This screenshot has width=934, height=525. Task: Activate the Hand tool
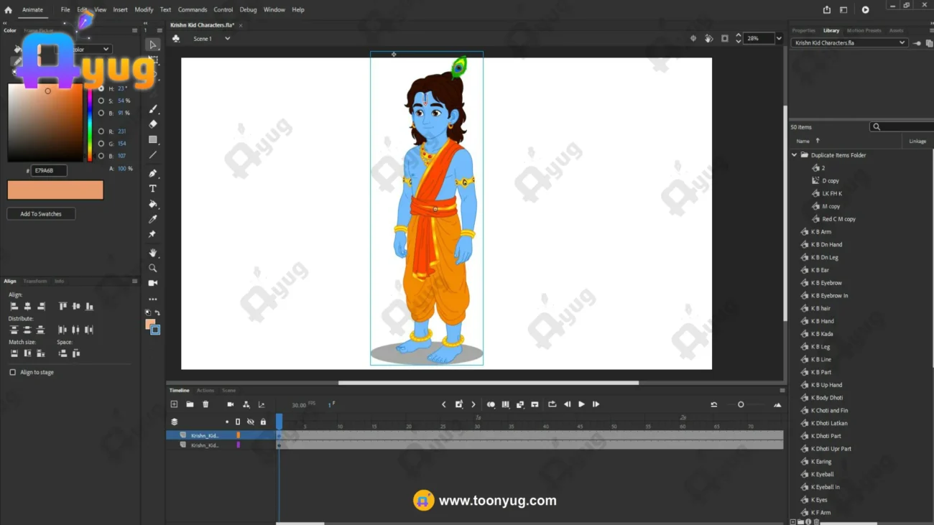pos(153,253)
